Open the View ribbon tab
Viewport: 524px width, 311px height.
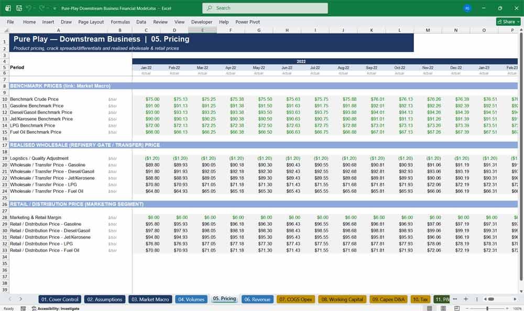(x=179, y=22)
